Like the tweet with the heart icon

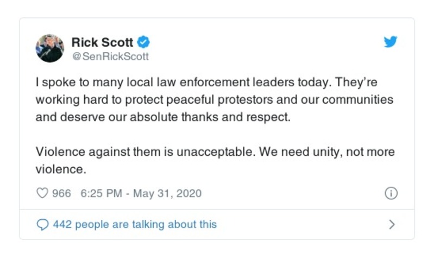(42, 193)
